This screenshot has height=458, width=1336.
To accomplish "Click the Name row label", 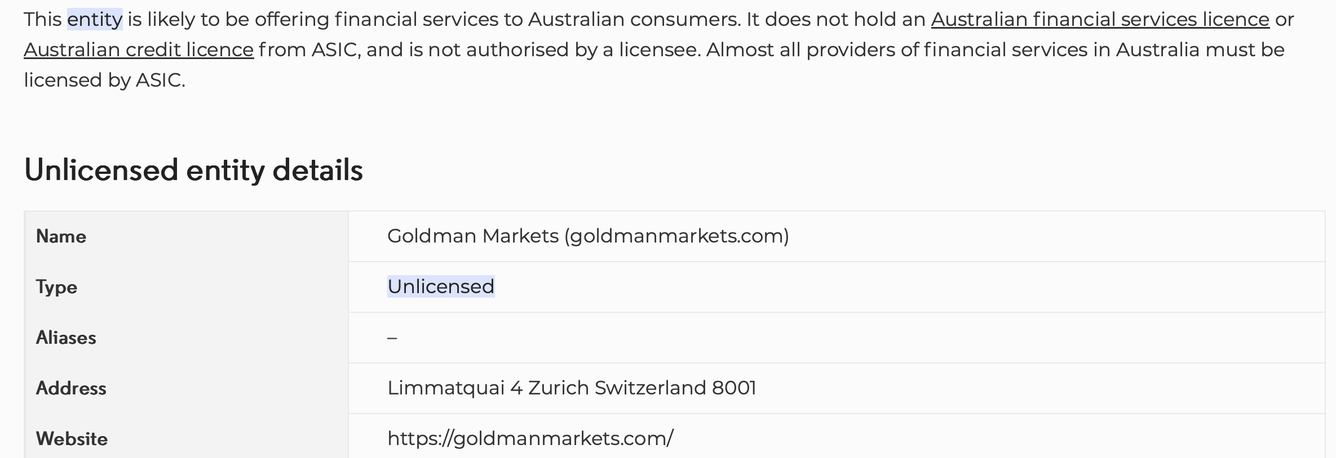I will click(61, 236).
